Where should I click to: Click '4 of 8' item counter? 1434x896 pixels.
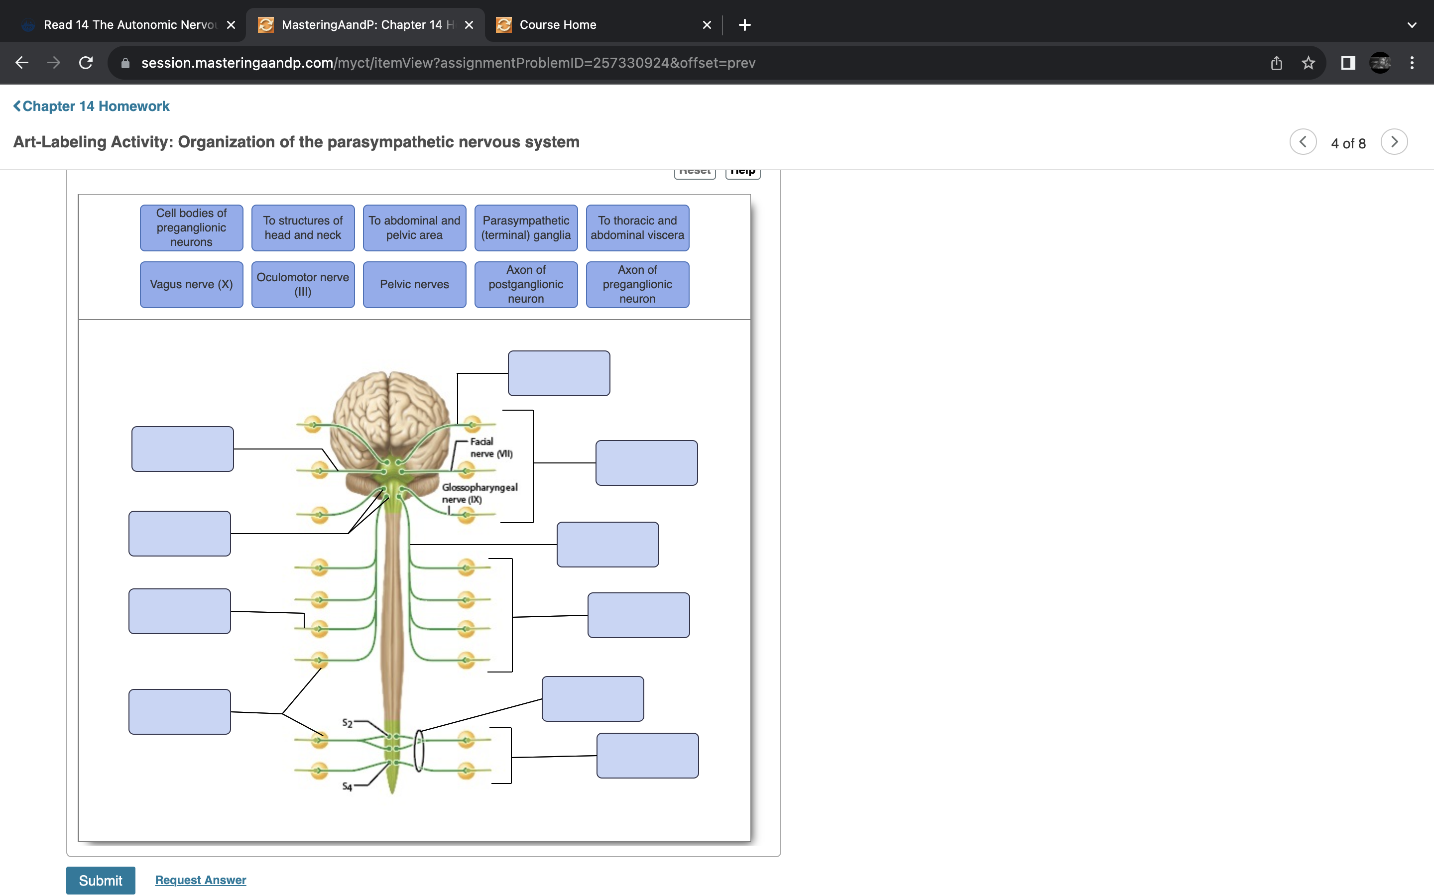(x=1348, y=143)
